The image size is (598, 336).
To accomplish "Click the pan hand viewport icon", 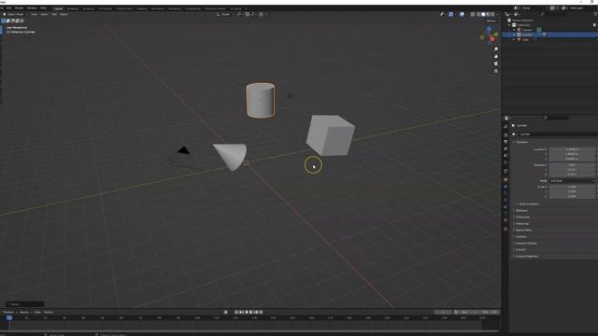I will pyautogui.click(x=496, y=56).
